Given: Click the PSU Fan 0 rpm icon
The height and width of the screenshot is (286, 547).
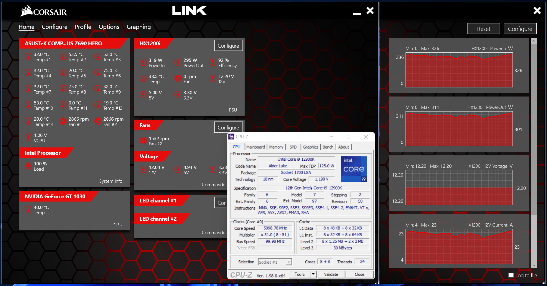Looking at the screenshot, I should pyautogui.click(x=178, y=79).
